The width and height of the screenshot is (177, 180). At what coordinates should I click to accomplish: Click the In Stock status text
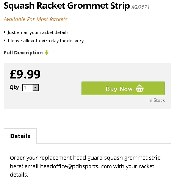(157, 100)
